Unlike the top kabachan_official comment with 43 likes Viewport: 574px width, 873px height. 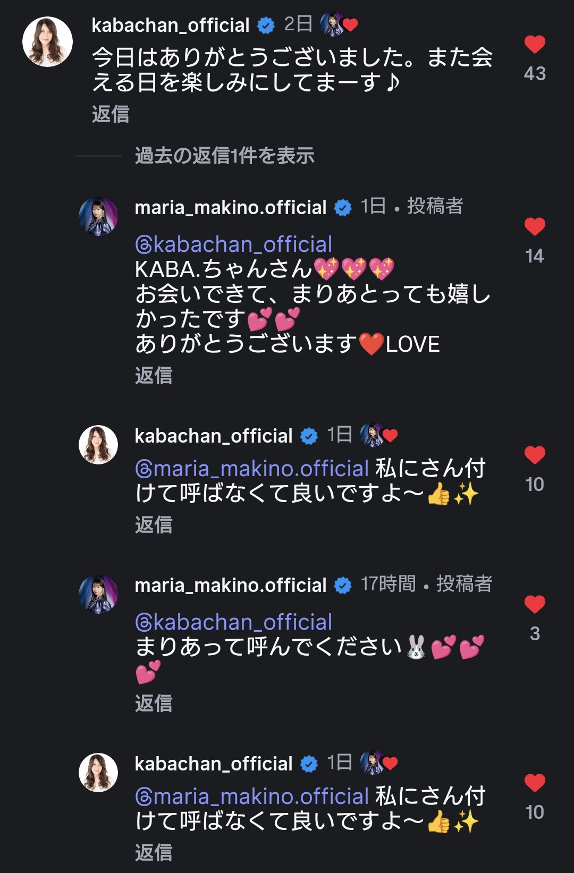(535, 44)
